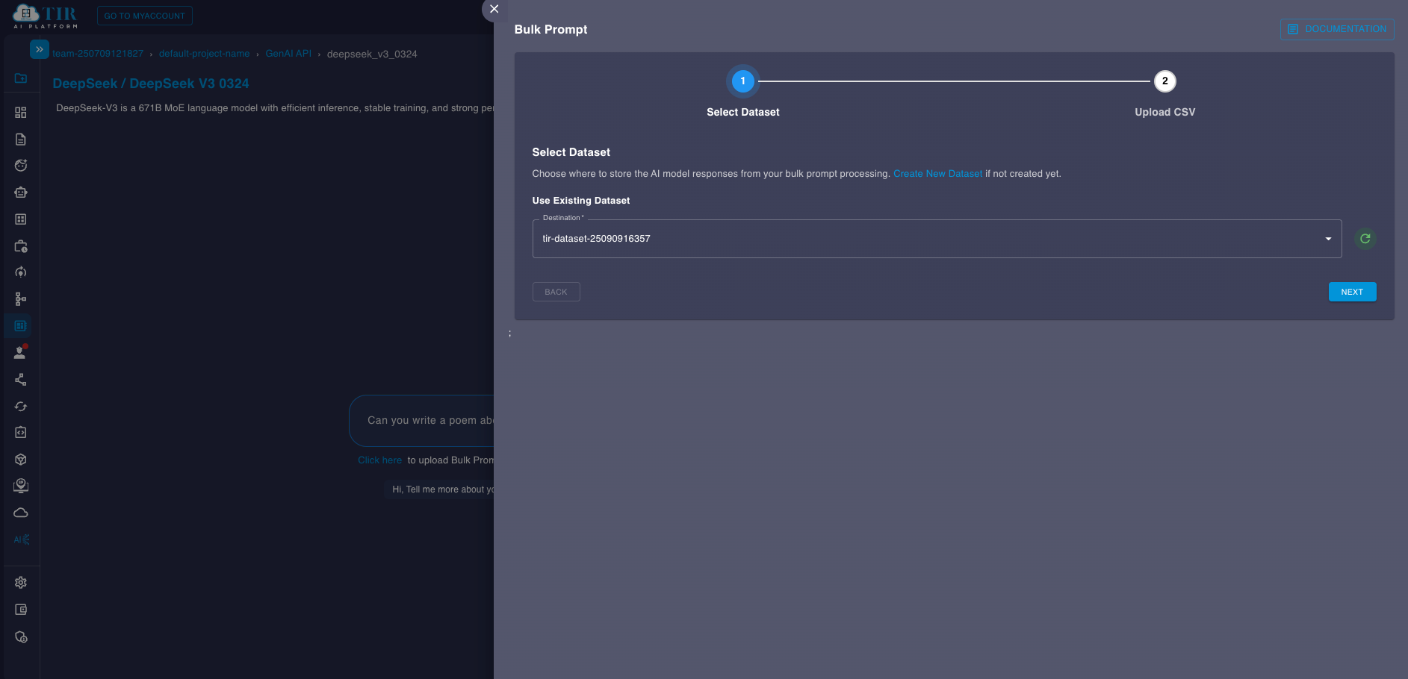Open the robot icon in sidebar
Screen dimensions: 1408x679
21,193
